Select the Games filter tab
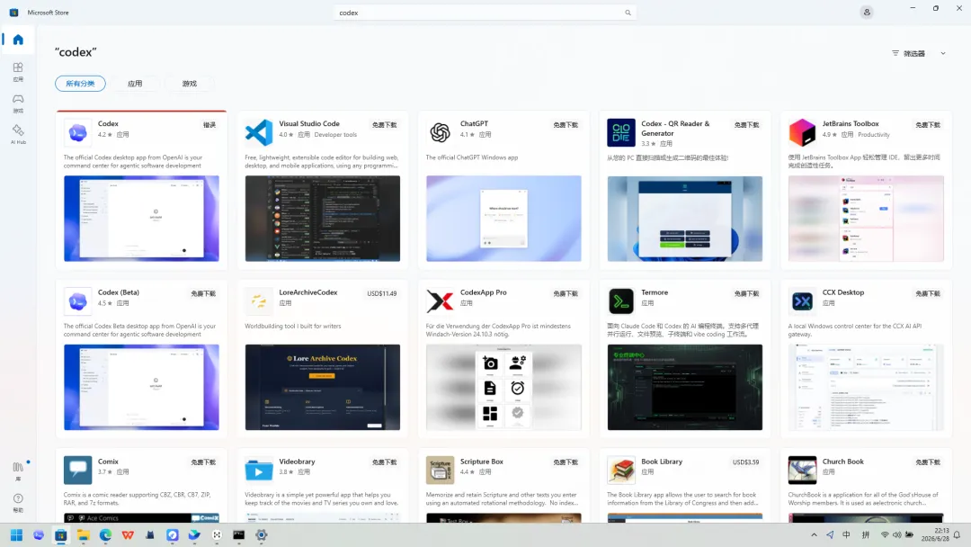Image resolution: width=971 pixels, height=547 pixels. [190, 84]
